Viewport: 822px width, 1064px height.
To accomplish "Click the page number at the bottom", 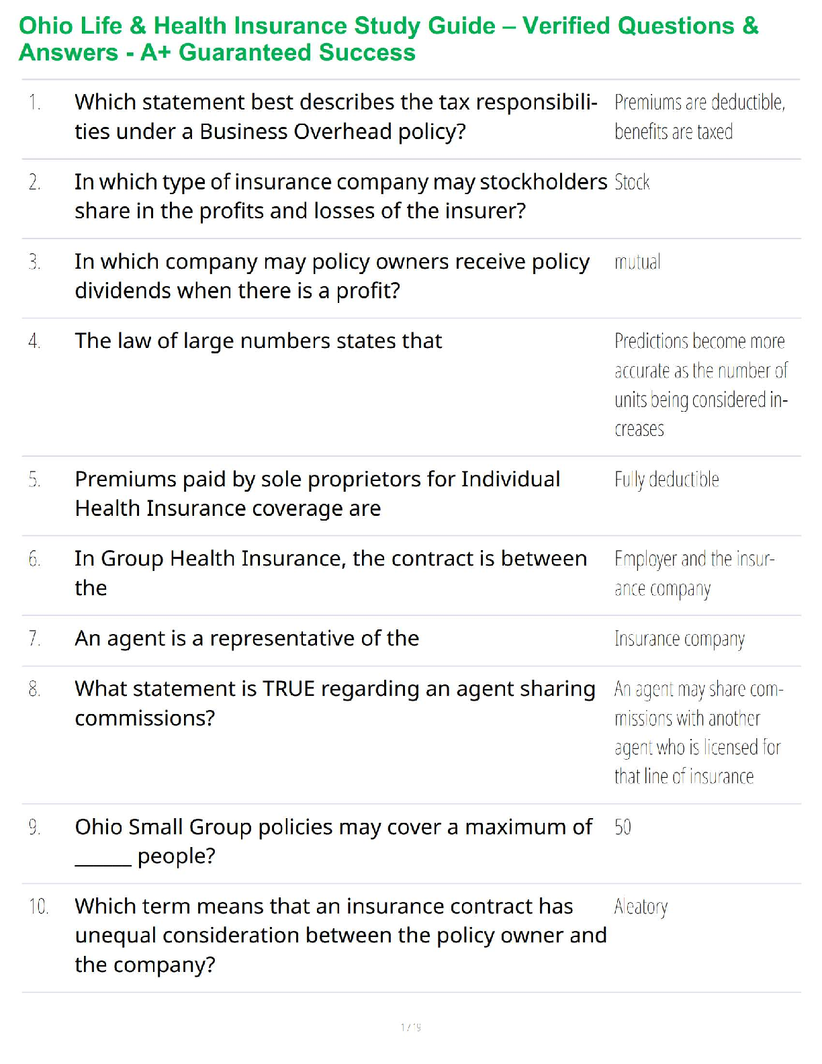I will pos(410,1027).
